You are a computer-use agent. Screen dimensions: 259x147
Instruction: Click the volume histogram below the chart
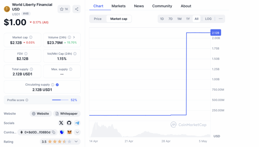(150, 130)
